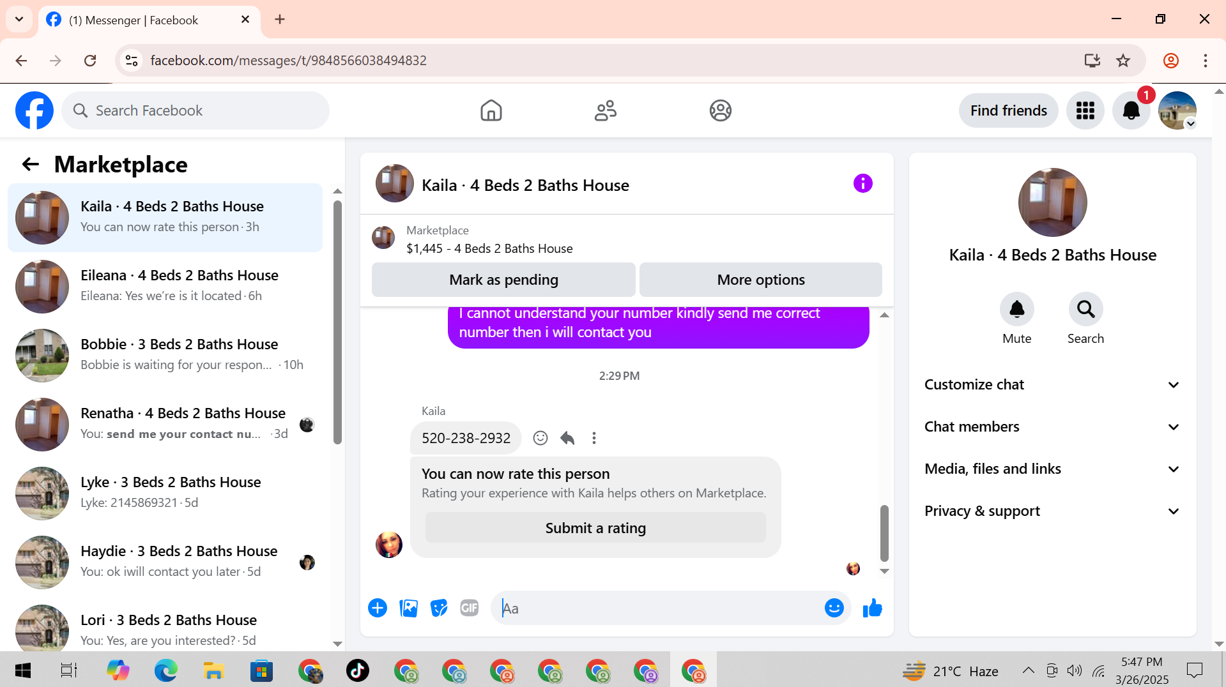This screenshot has width=1226, height=687.
Task: View site information icon in address bar
Action: pos(132,61)
